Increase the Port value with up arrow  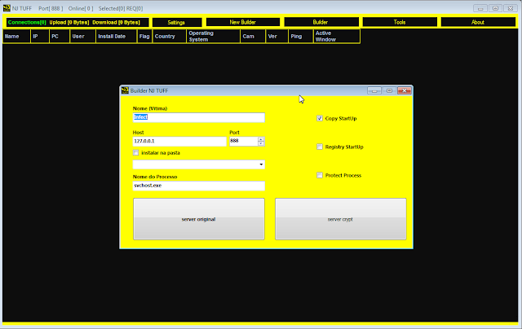[x=261, y=139]
